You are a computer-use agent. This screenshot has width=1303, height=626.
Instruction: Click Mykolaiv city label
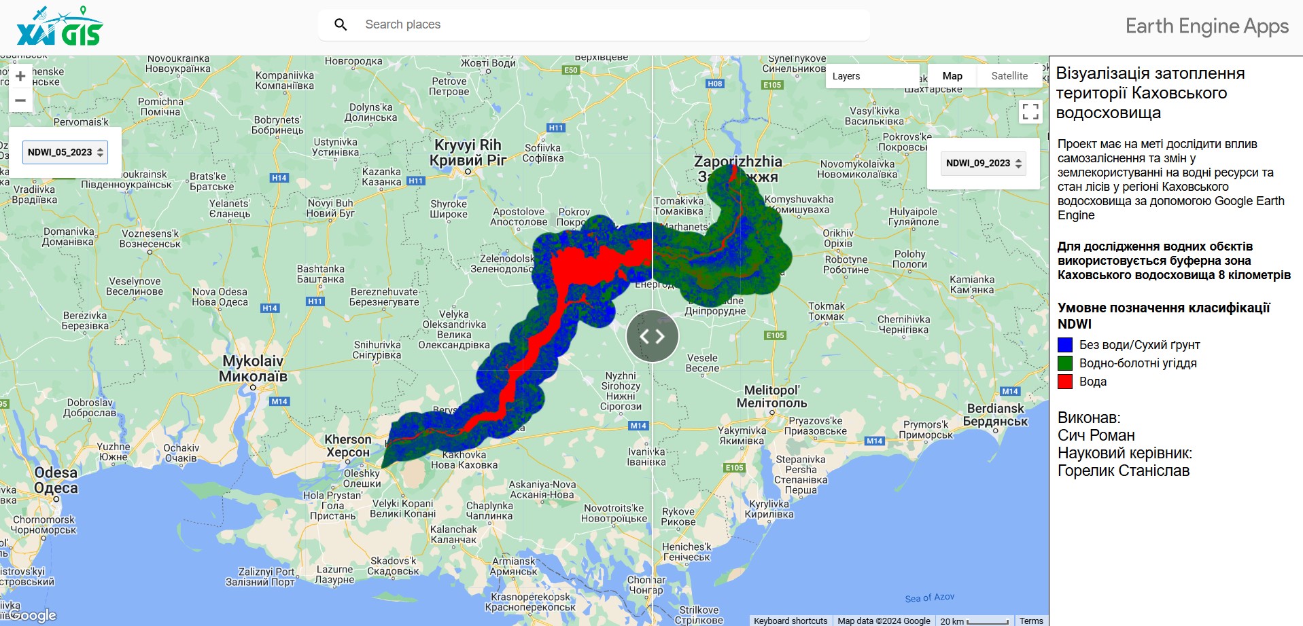pyautogui.click(x=253, y=368)
